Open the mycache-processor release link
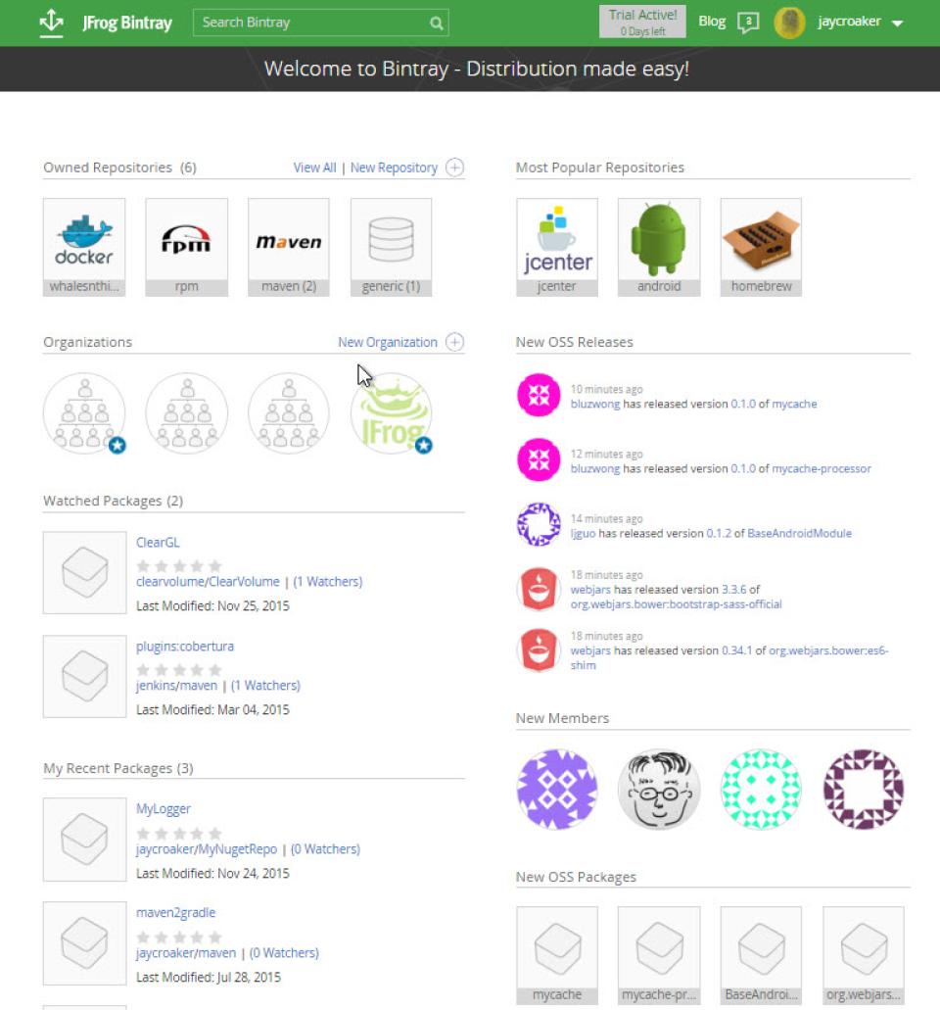Screen dimensions: 940x1010 (x=822, y=469)
